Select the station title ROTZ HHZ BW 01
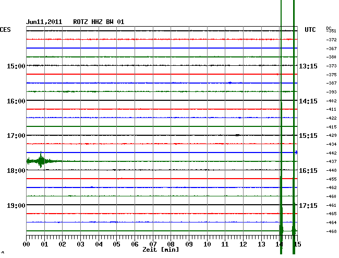This screenshot has width=339, height=258. coord(99,22)
